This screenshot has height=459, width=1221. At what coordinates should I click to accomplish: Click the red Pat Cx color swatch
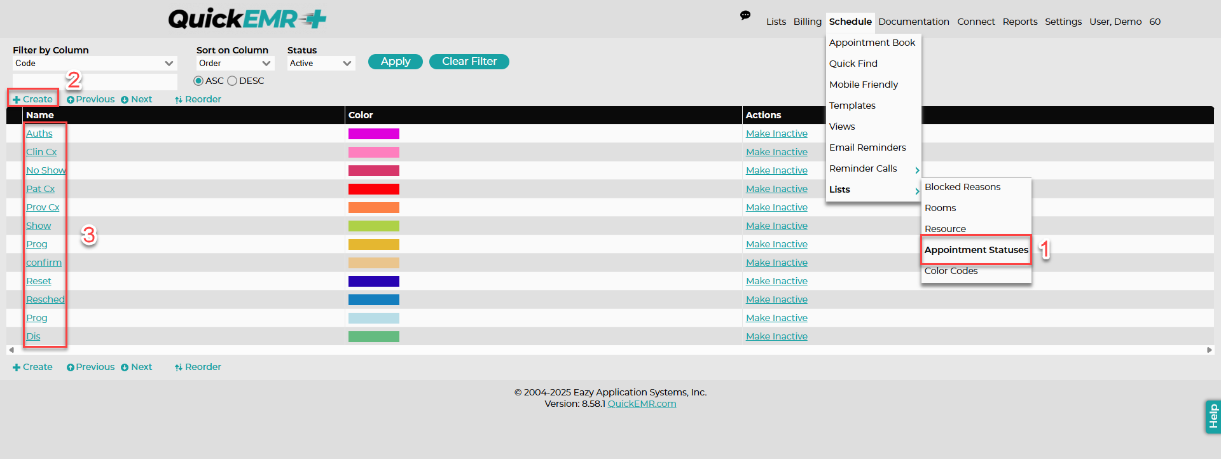[x=374, y=189]
